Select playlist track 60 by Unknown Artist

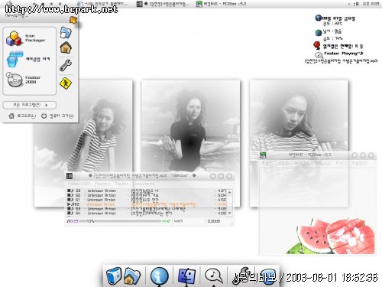pyautogui.click(x=147, y=195)
